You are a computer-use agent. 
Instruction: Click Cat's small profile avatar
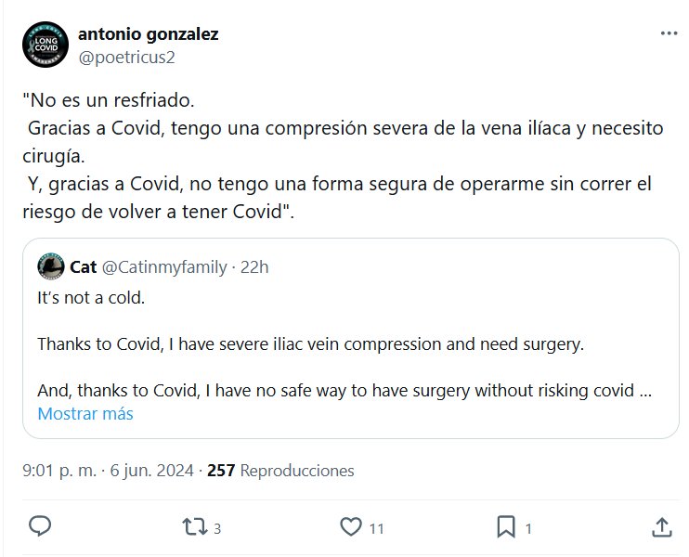[50, 267]
